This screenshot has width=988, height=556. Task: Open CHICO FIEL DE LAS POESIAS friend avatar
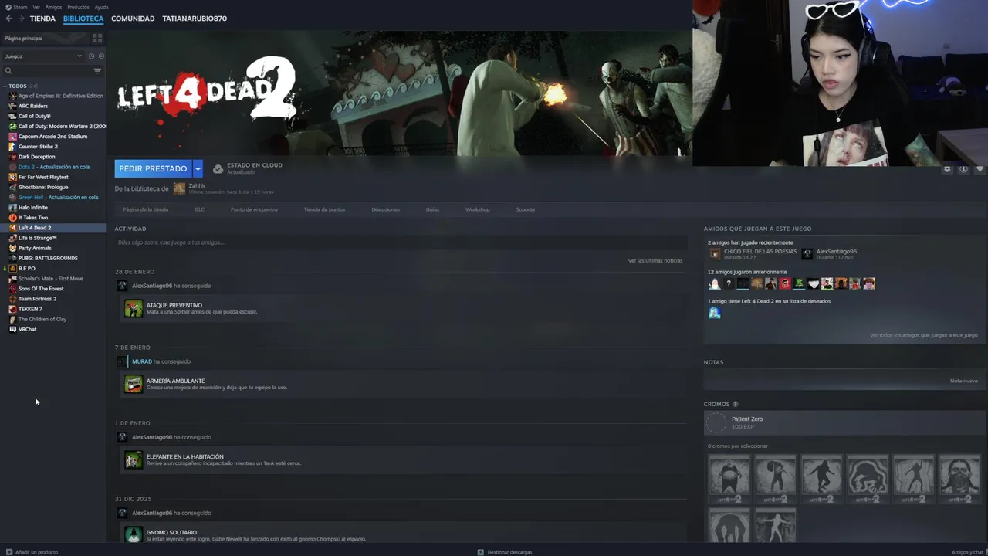coord(715,253)
